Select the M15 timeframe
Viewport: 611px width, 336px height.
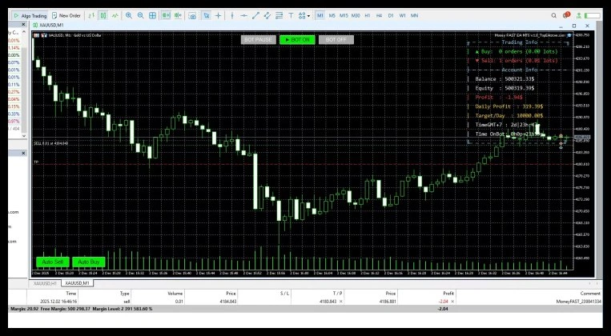[344, 15]
